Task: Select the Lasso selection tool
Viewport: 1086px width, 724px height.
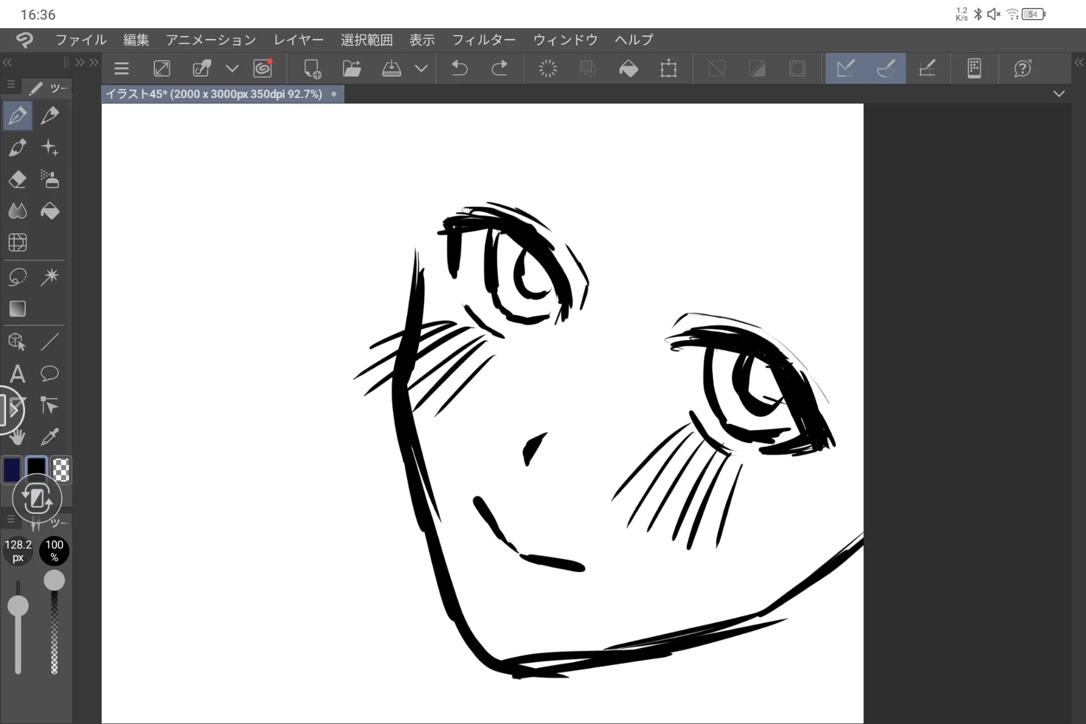Action: point(17,277)
